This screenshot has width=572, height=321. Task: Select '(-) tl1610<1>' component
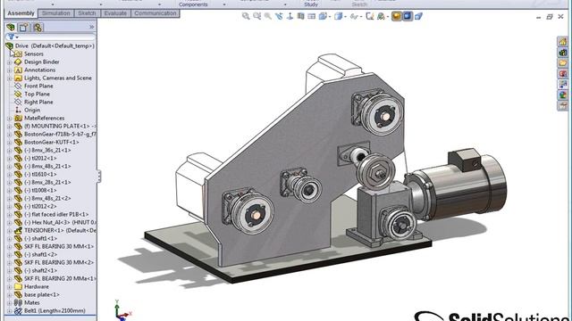pyautogui.click(x=40, y=174)
